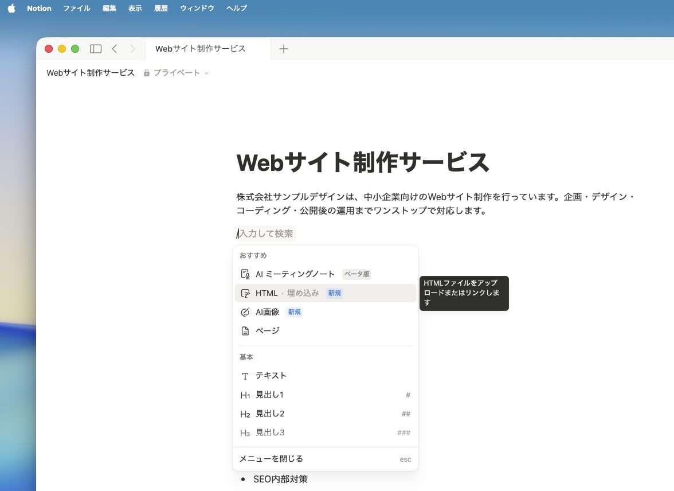
Task: Choose AI ミーティングノート block
Action: [326, 274]
